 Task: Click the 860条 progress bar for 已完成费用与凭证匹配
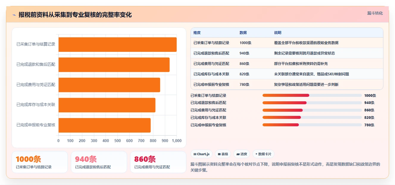click(312, 110)
